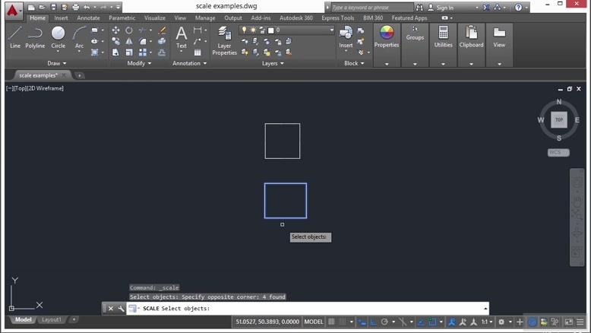This screenshot has height=333, width=591.
Task: Open Layer Properties manager
Action: 225,41
